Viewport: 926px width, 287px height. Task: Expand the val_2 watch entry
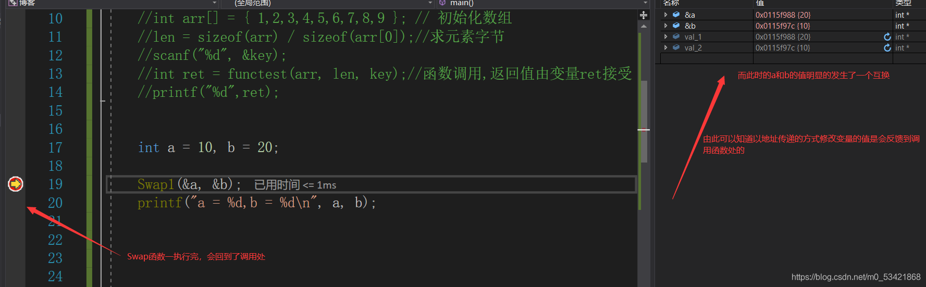point(666,47)
